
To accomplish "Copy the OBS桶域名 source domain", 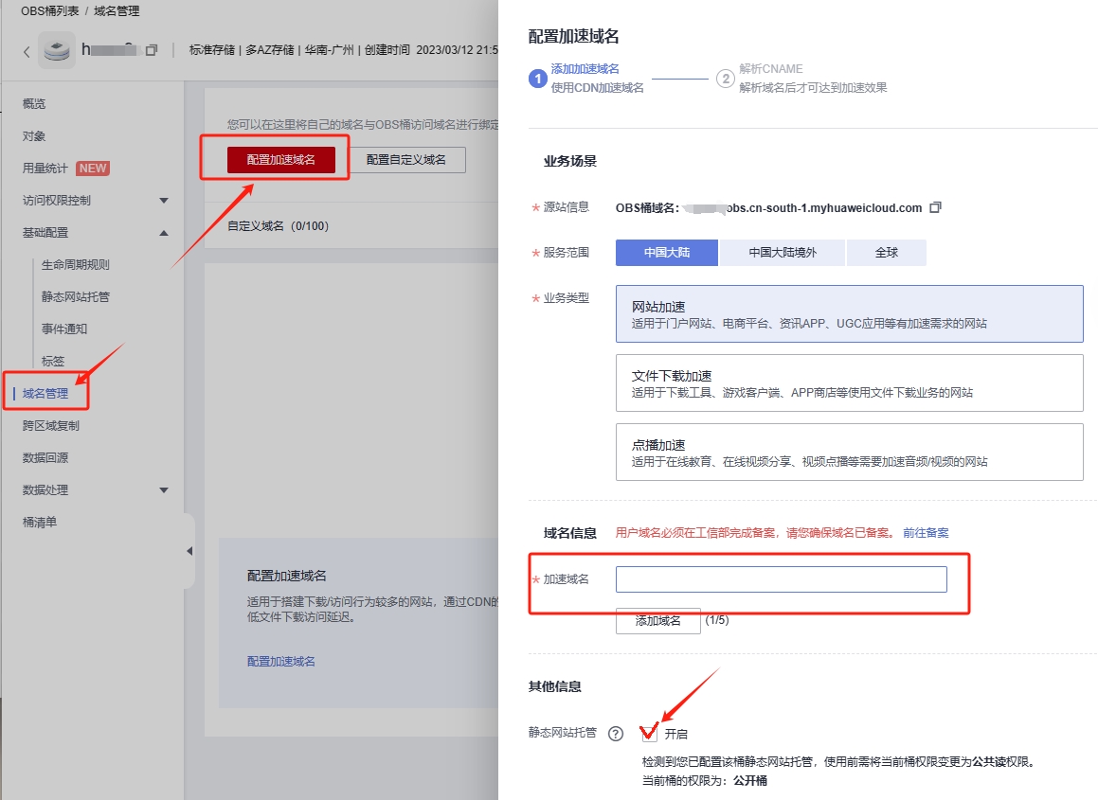I will [x=935, y=207].
